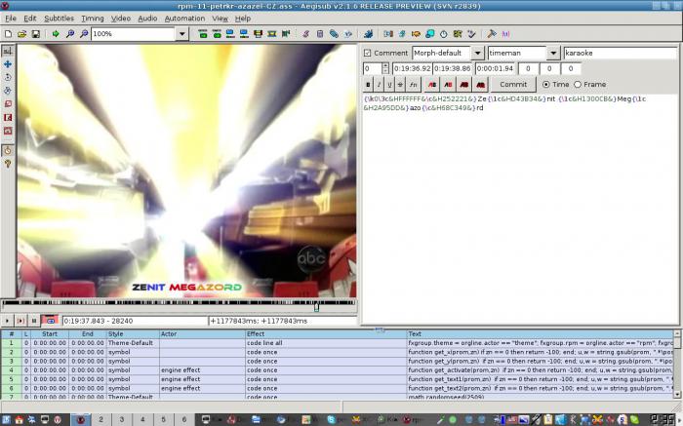
Task: Click duration field 0:00:01.94
Action: (x=495, y=68)
